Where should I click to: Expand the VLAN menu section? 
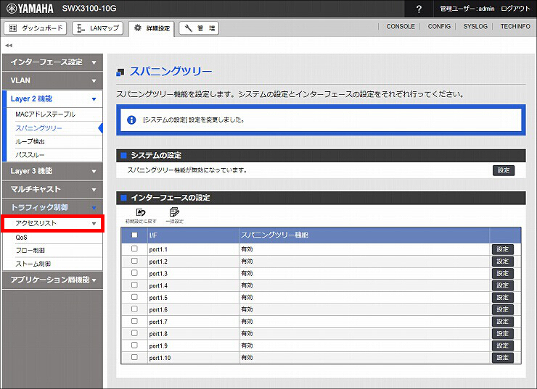52,80
